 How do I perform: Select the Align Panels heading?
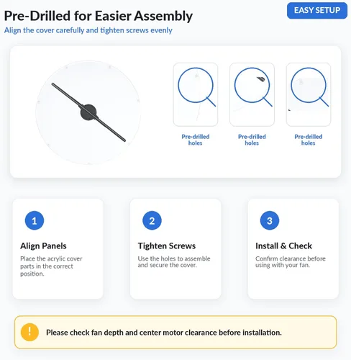pos(43,246)
